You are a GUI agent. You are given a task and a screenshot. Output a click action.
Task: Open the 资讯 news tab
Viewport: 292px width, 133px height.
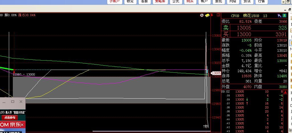click(x=247, y=1)
